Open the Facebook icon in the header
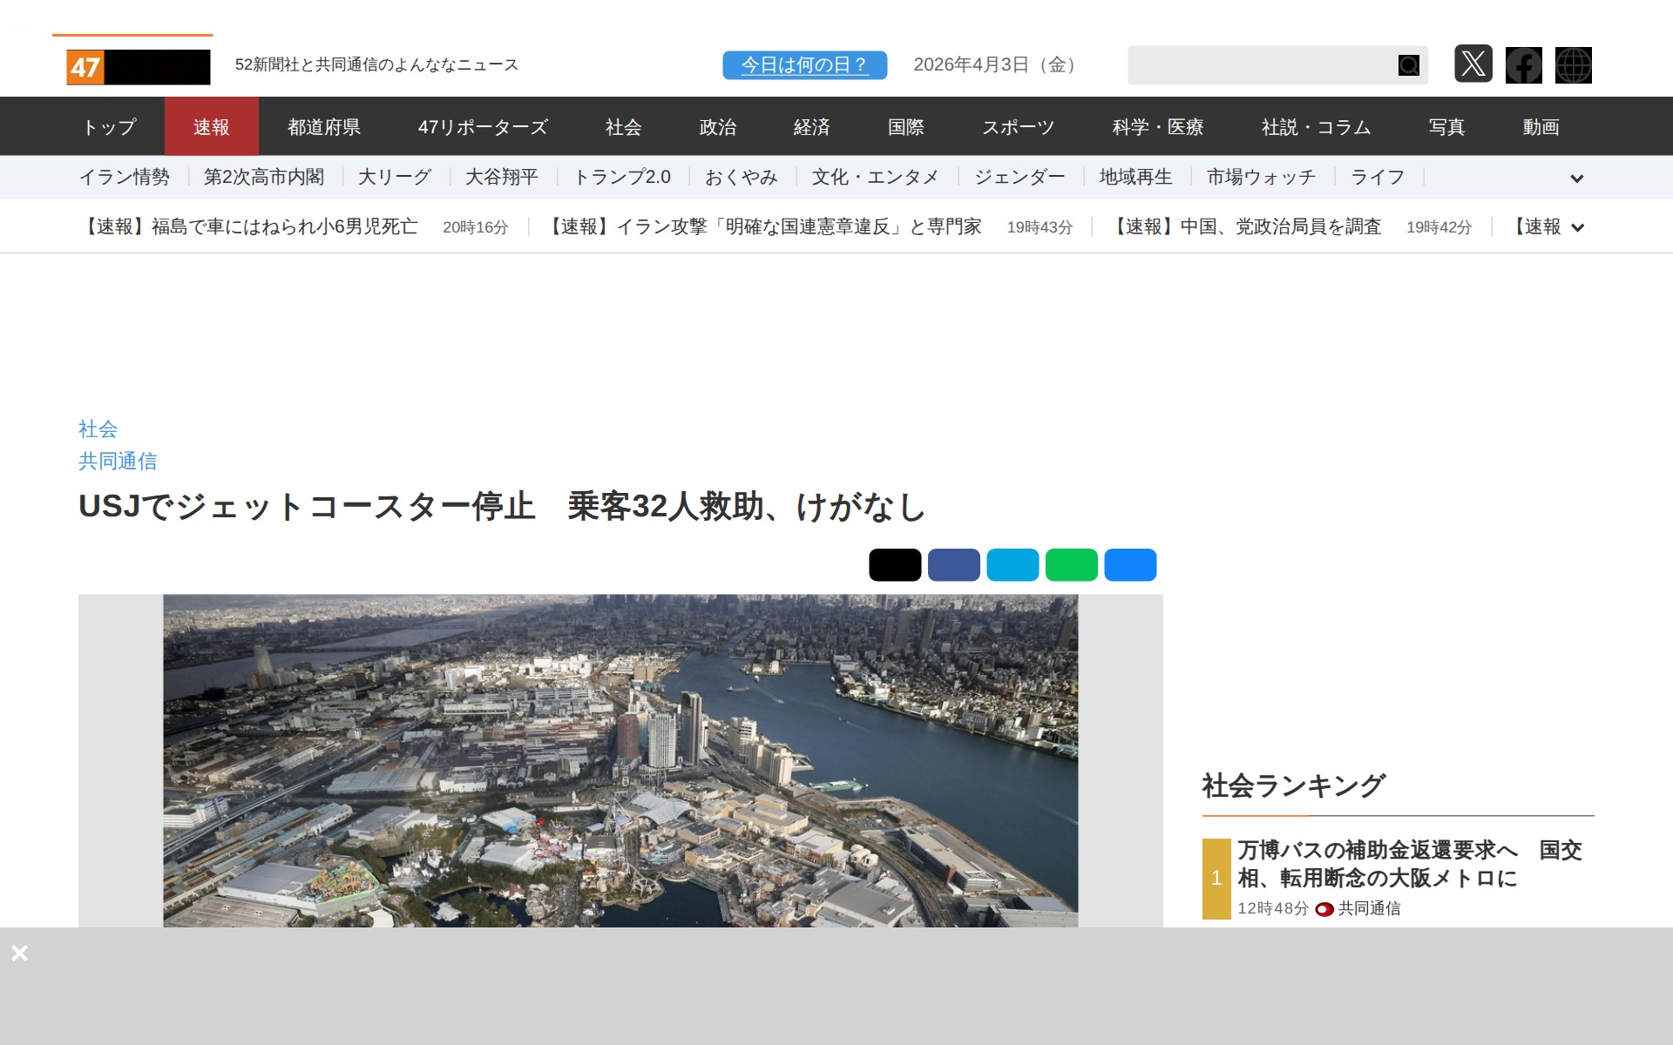The image size is (1673, 1045). [x=1524, y=64]
